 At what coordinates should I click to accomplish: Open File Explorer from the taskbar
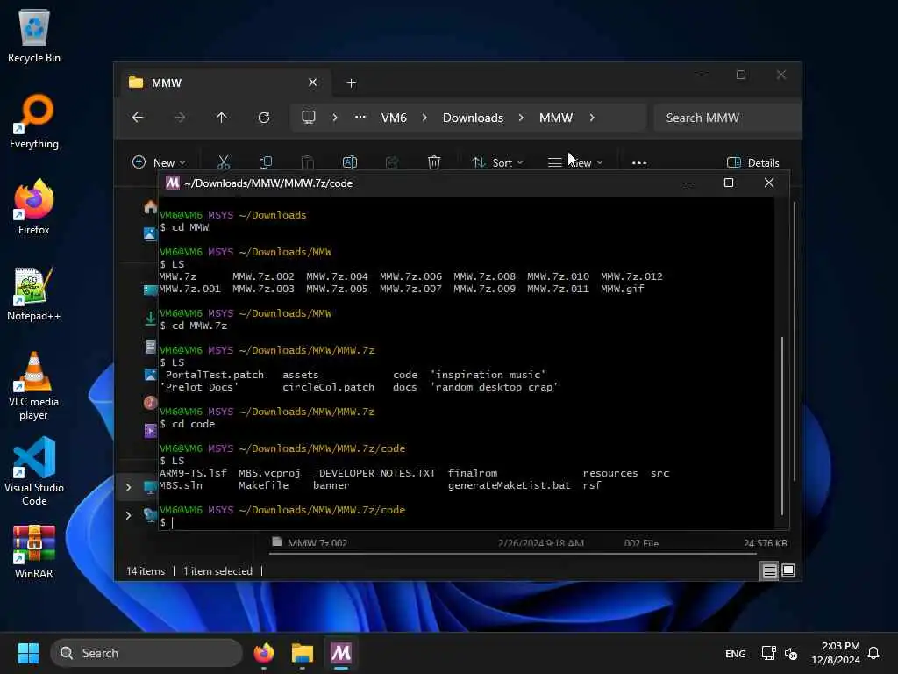(x=303, y=653)
